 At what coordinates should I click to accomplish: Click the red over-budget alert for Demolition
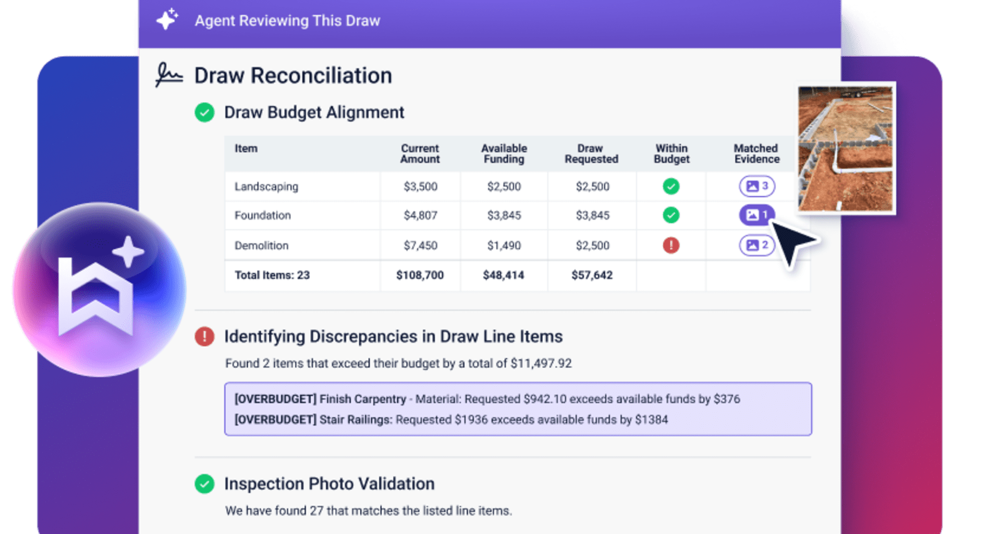pos(671,245)
